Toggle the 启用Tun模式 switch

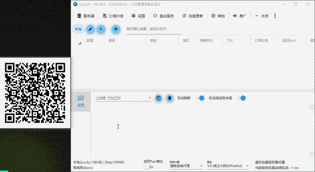pos(149,167)
